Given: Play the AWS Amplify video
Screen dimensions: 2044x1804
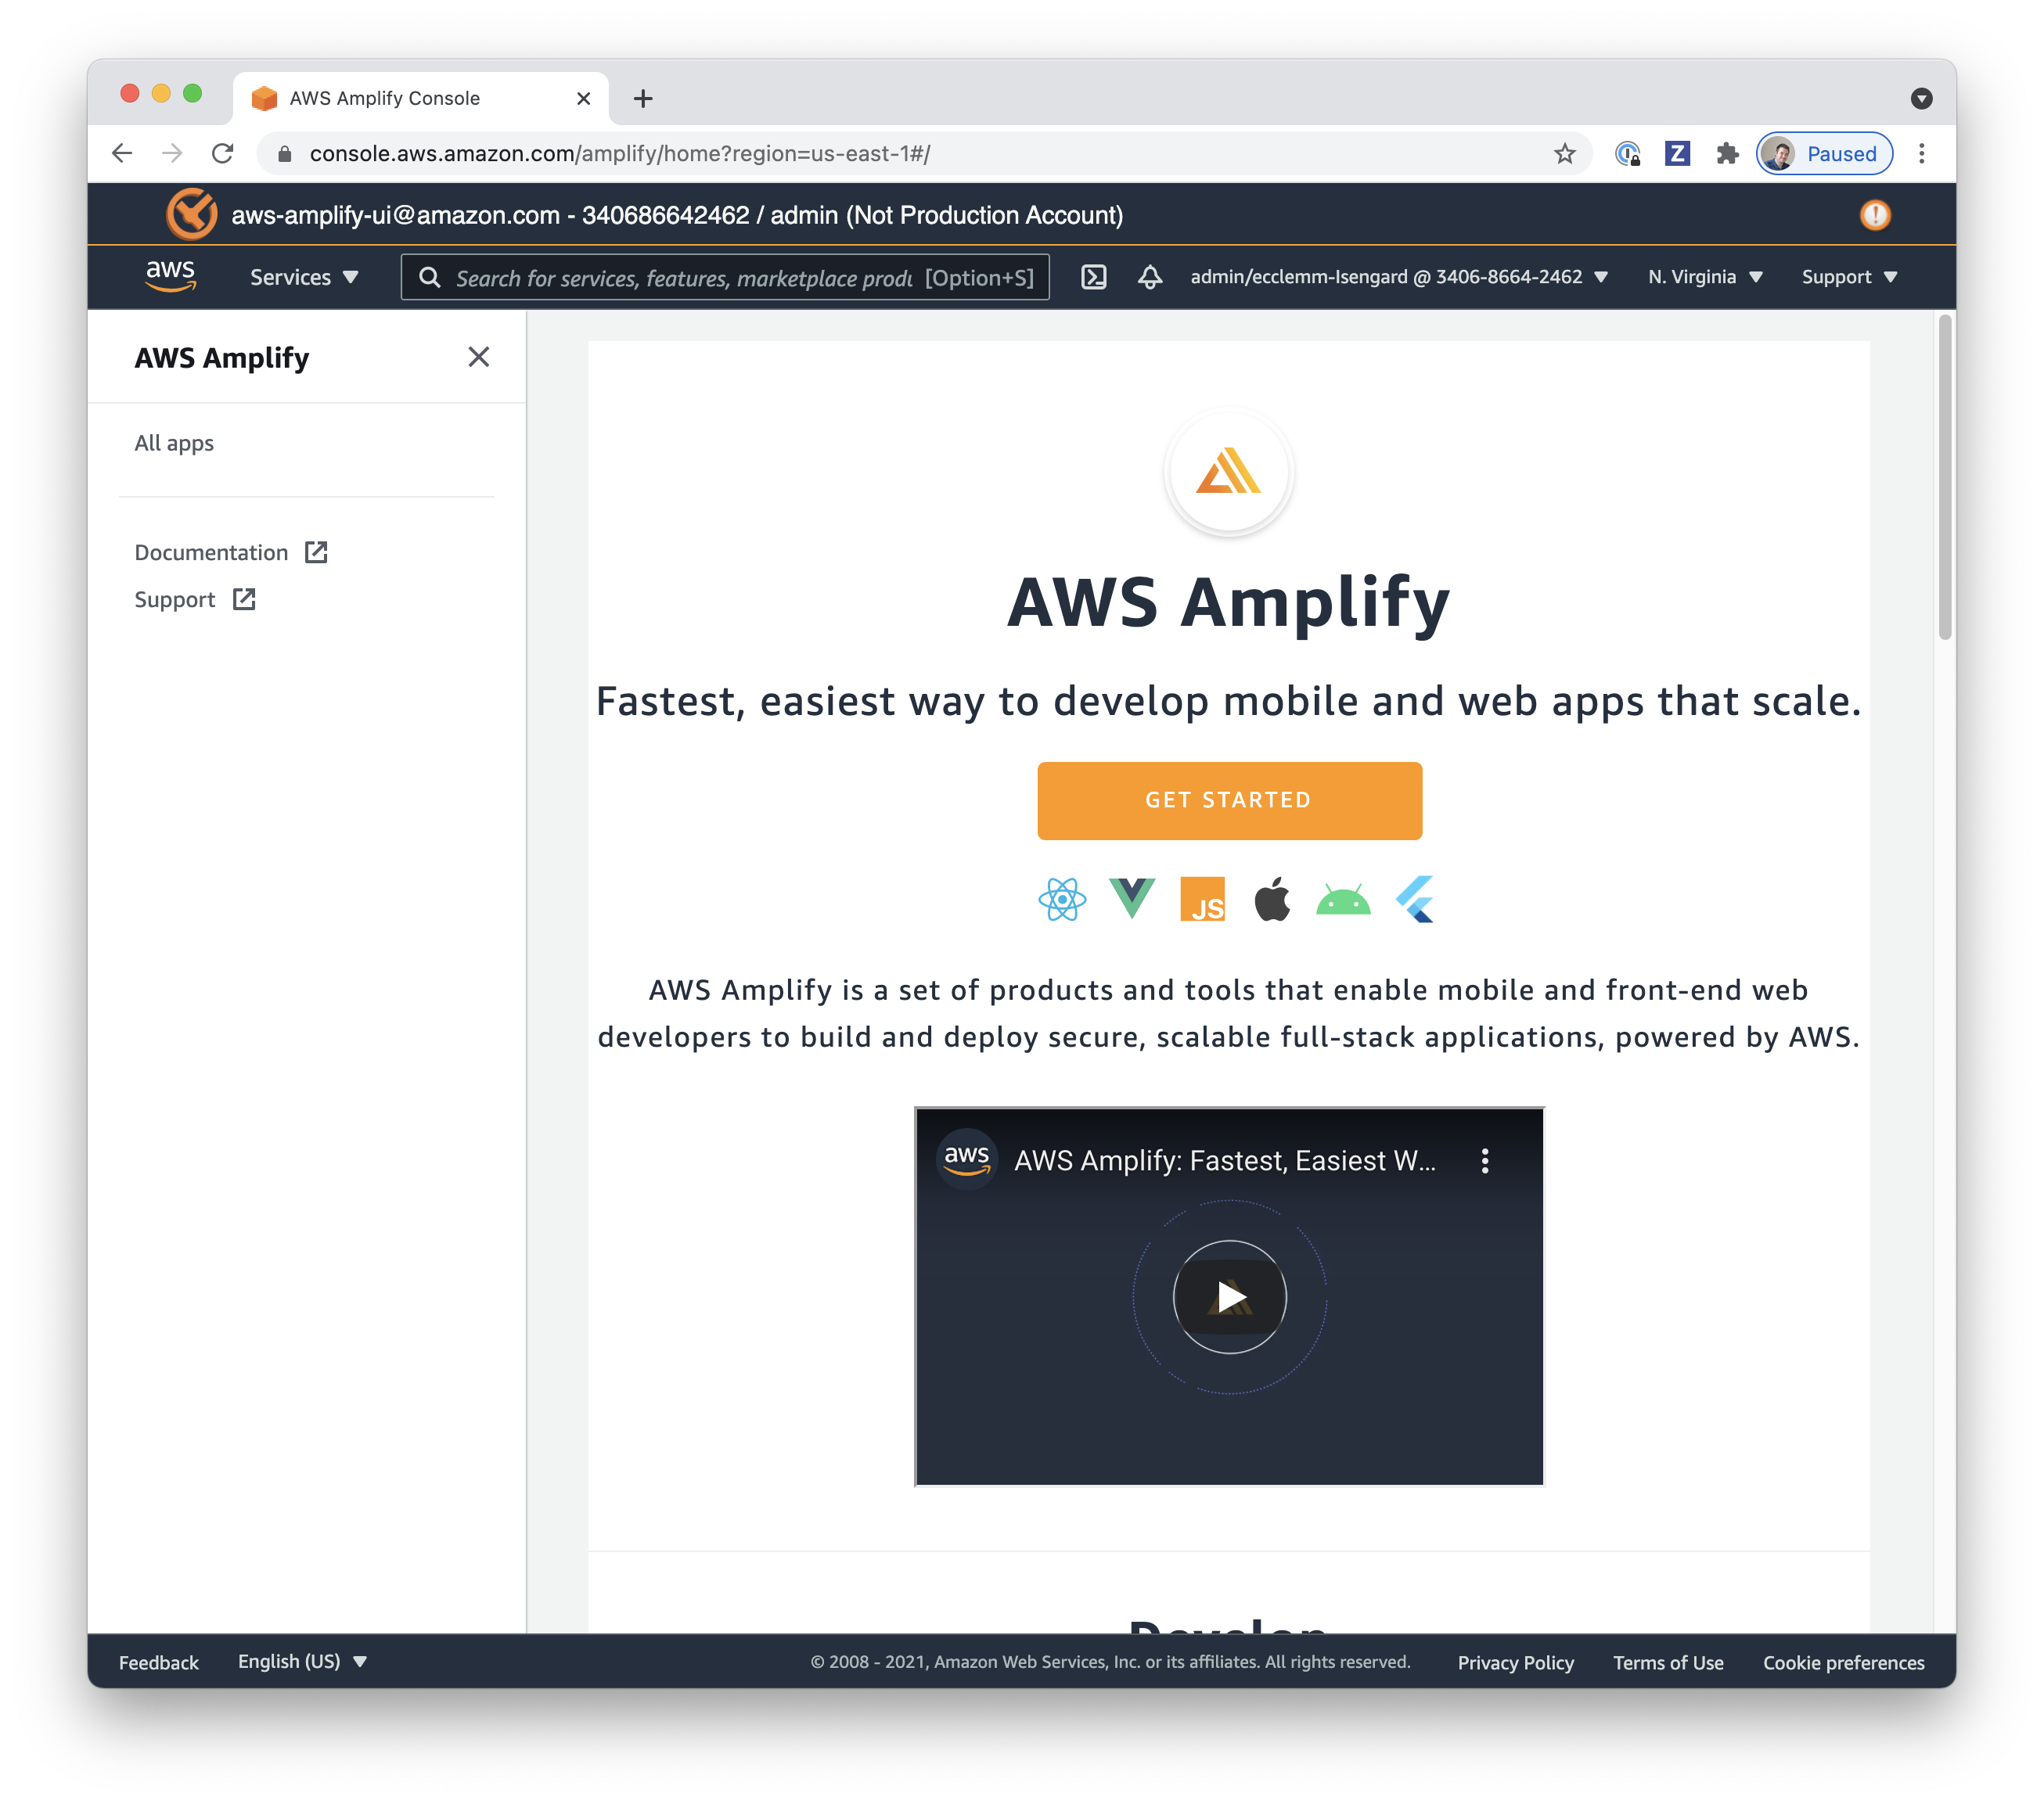Looking at the screenshot, I should pos(1229,1297).
